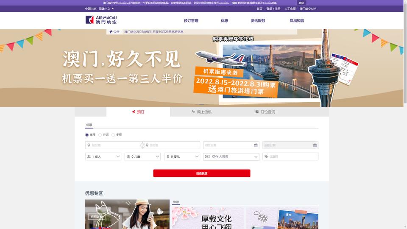Open the 预订管理 menu
The width and height of the screenshot is (407, 229).
pyautogui.click(x=191, y=20)
